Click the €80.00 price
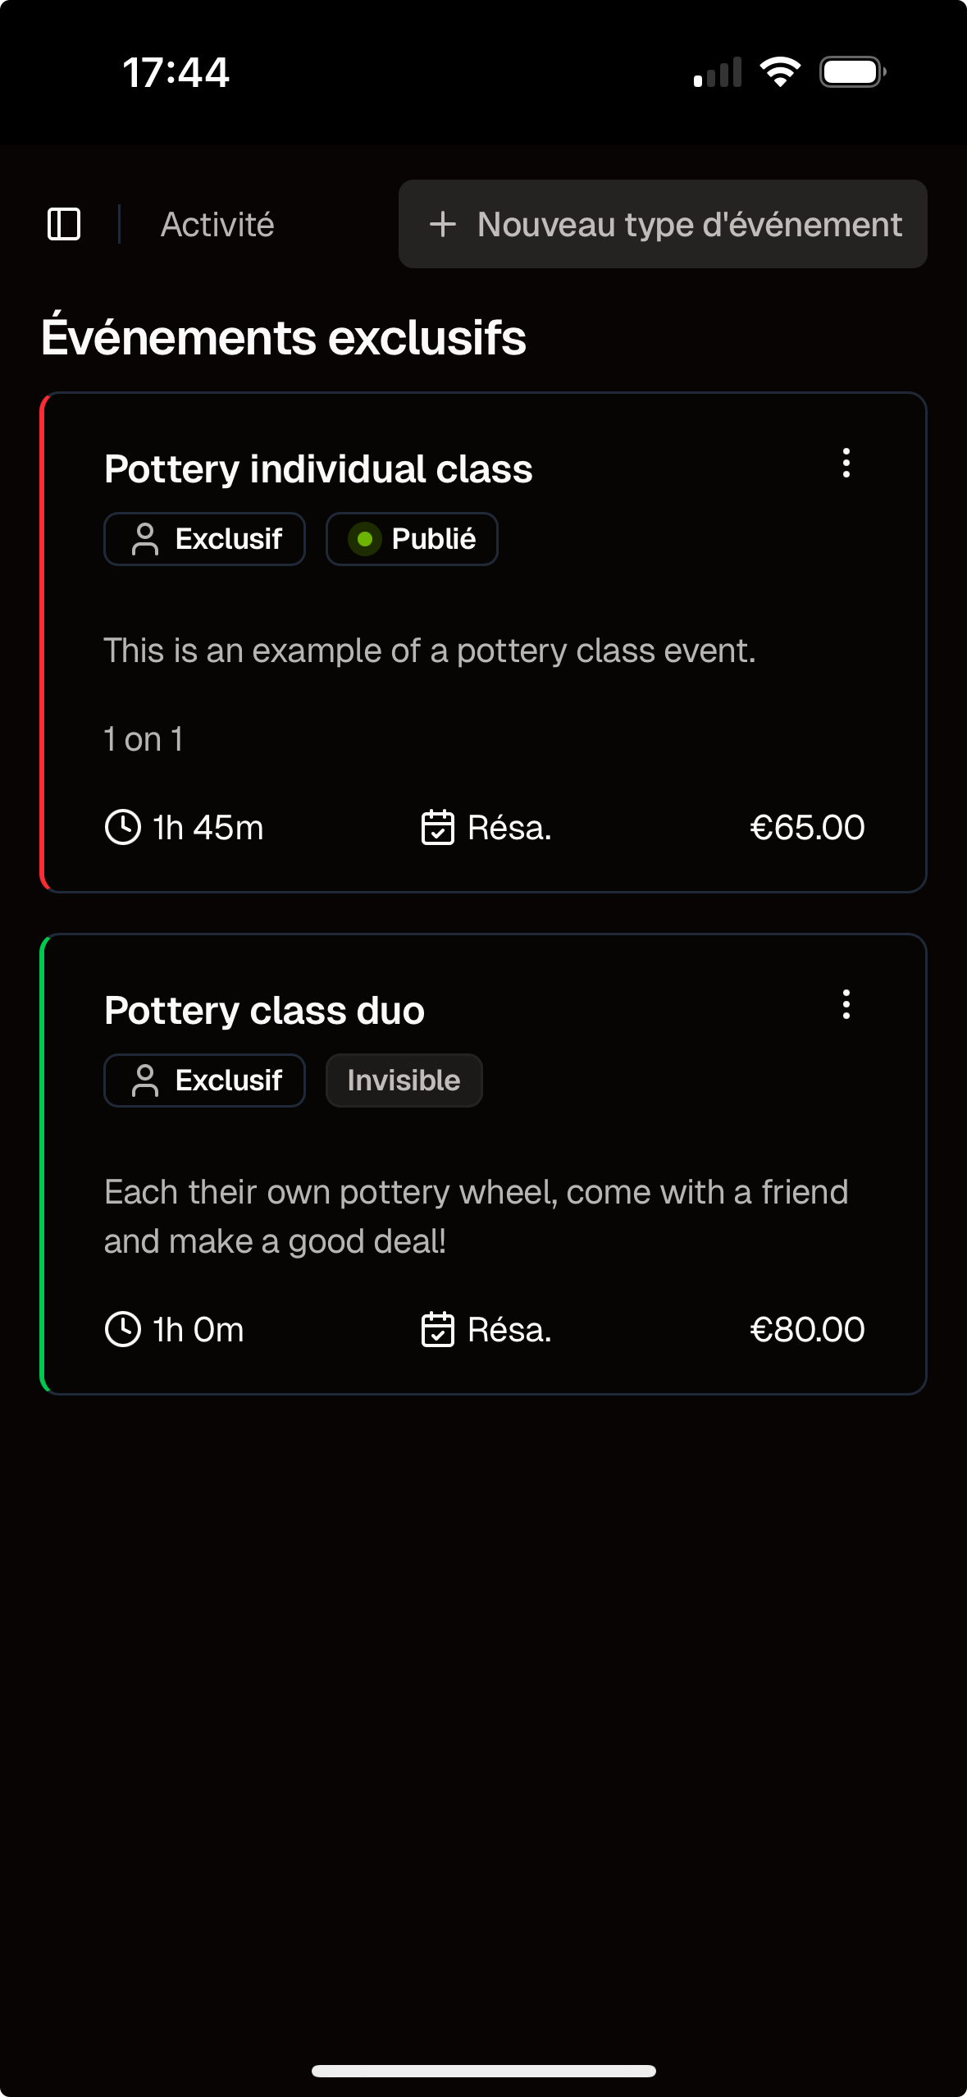This screenshot has height=2097, width=967. (807, 1329)
